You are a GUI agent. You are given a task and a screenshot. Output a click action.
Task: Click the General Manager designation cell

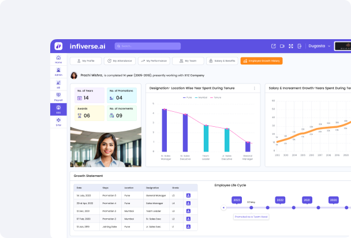click(x=156, y=195)
